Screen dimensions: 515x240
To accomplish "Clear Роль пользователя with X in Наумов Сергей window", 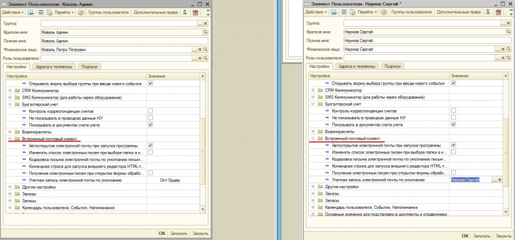I will point(503,58).
